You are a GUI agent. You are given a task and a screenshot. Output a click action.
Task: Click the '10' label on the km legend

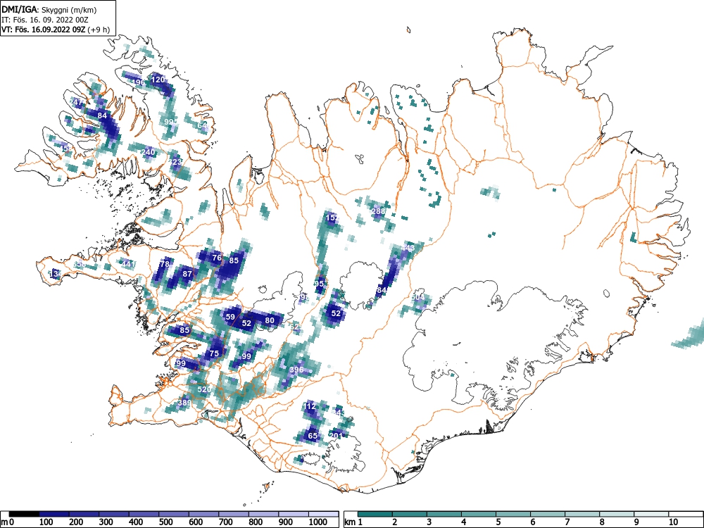tap(673, 522)
